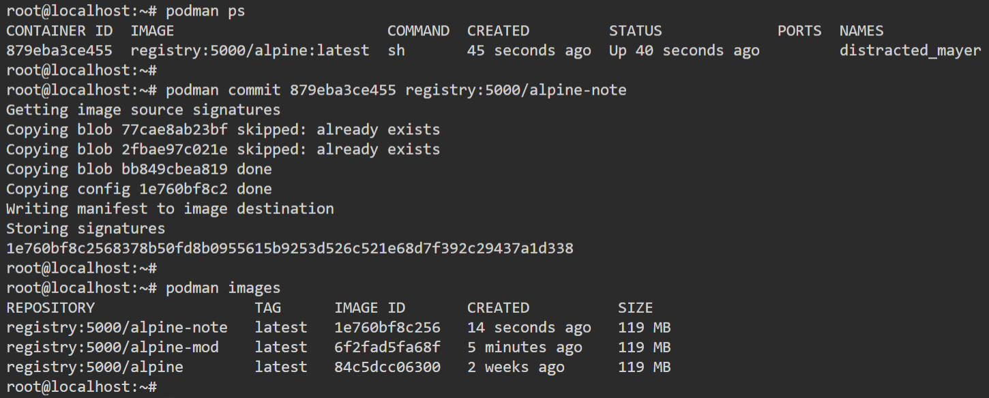The image size is (989, 398).
Task: Click the registry:5000/alpine-mod repository row
Action: click(113, 347)
